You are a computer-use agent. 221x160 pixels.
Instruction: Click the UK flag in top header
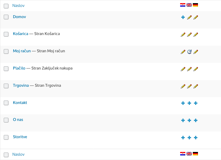click(189, 5)
